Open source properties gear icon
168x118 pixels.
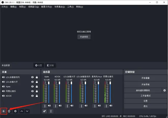(x=15, y=111)
